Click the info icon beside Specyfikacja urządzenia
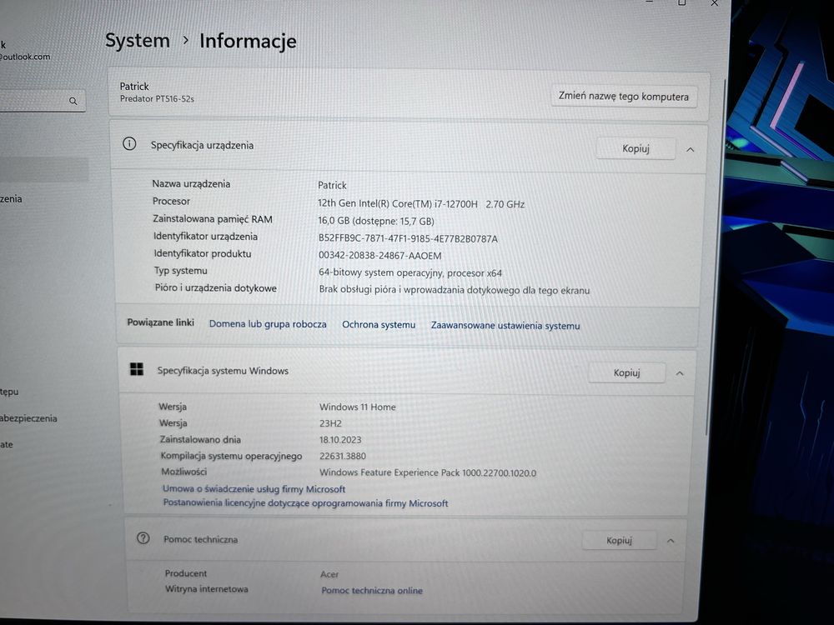This screenshot has height=625, width=834. (129, 143)
